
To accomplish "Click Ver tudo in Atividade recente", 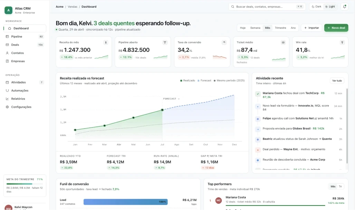I will 337,80.
